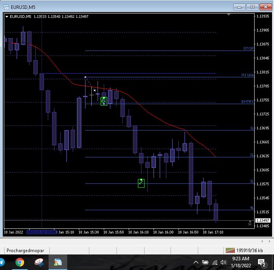This screenshot has height=270, width=274.
Task: Click the 18 Jan 2022 date label
Action: 14,232
